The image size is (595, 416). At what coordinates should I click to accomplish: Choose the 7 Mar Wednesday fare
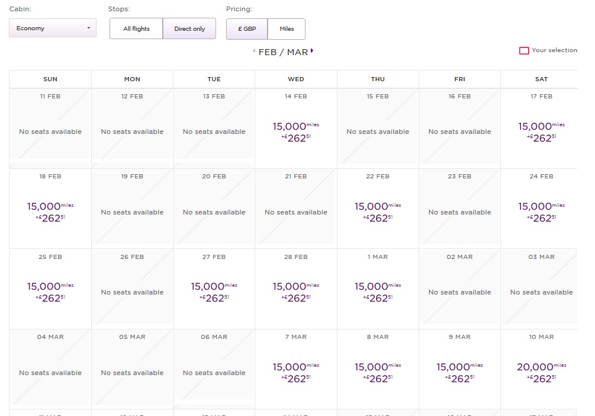click(x=295, y=372)
